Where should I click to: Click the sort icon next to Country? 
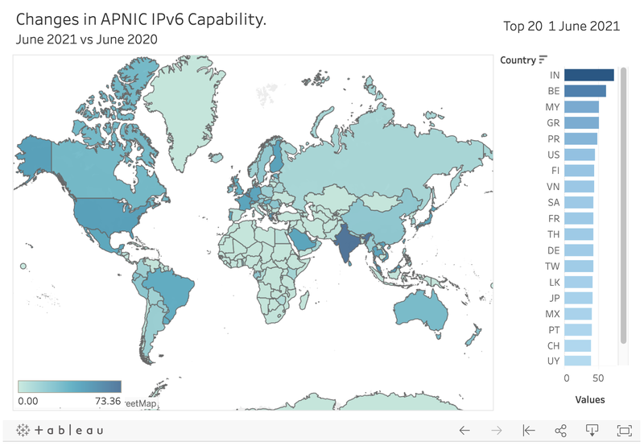[x=543, y=60]
